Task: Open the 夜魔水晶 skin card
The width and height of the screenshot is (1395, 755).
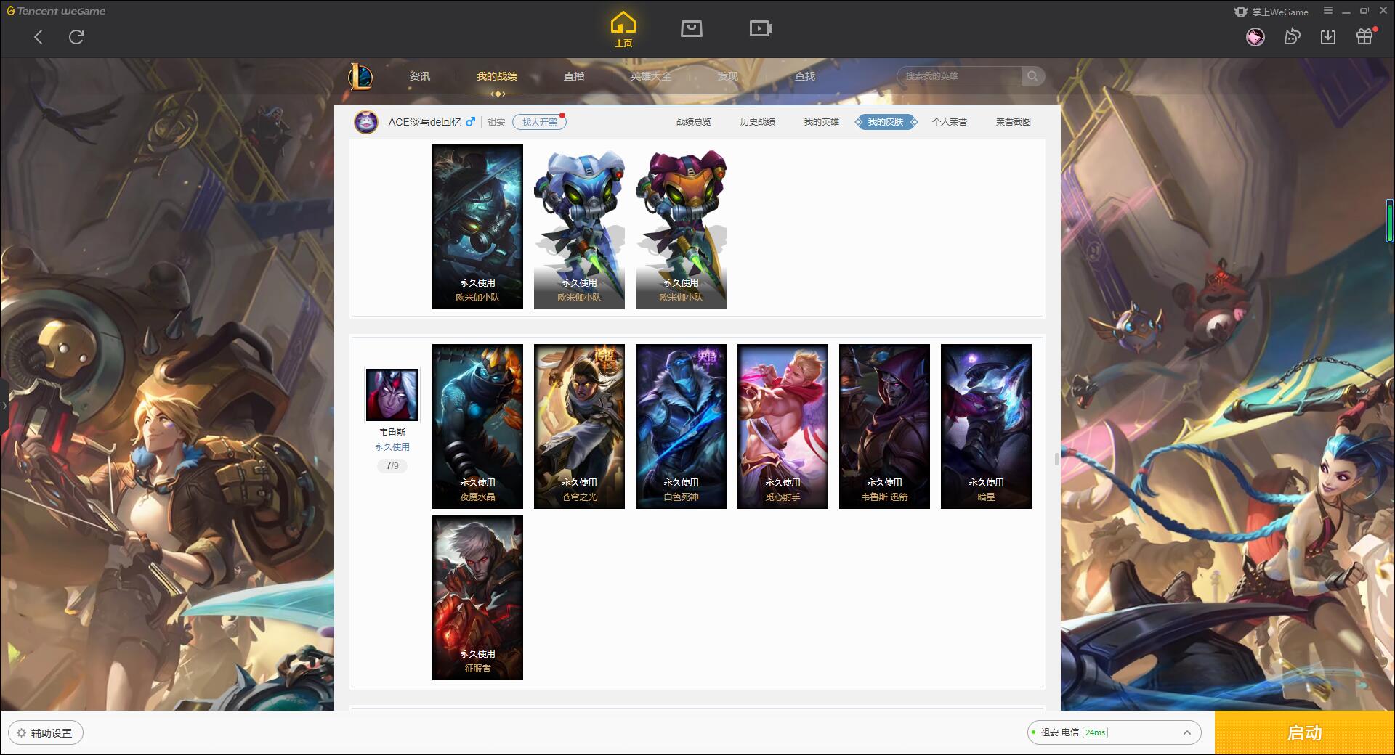Action: [477, 426]
